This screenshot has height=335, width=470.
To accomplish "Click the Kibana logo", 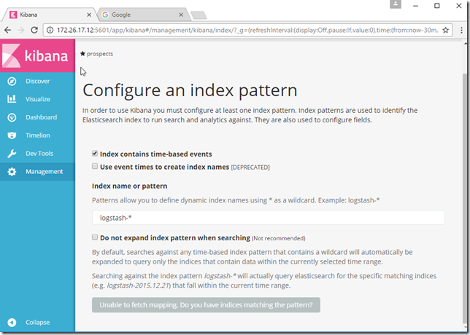I will [x=37, y=57].
